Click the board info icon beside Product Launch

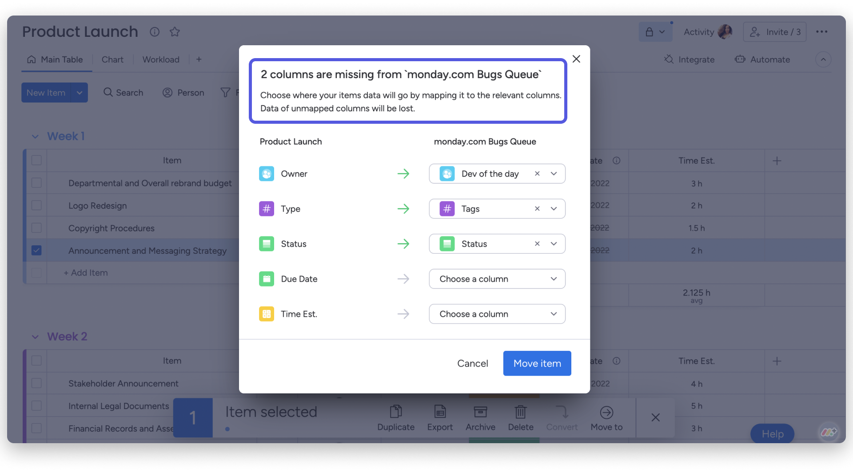[x=155, y=32]
